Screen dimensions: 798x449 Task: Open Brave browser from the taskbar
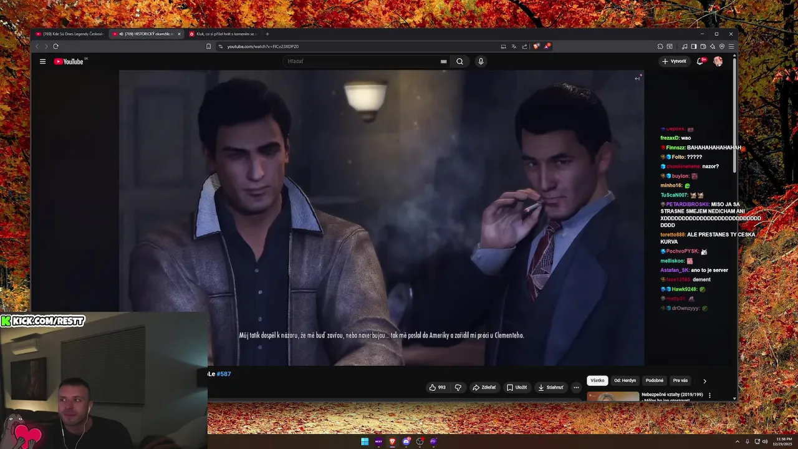point(392,442)
